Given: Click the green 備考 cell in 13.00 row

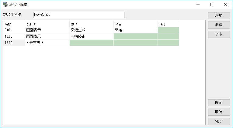Looking at the screenshot, I should point(168,43).
